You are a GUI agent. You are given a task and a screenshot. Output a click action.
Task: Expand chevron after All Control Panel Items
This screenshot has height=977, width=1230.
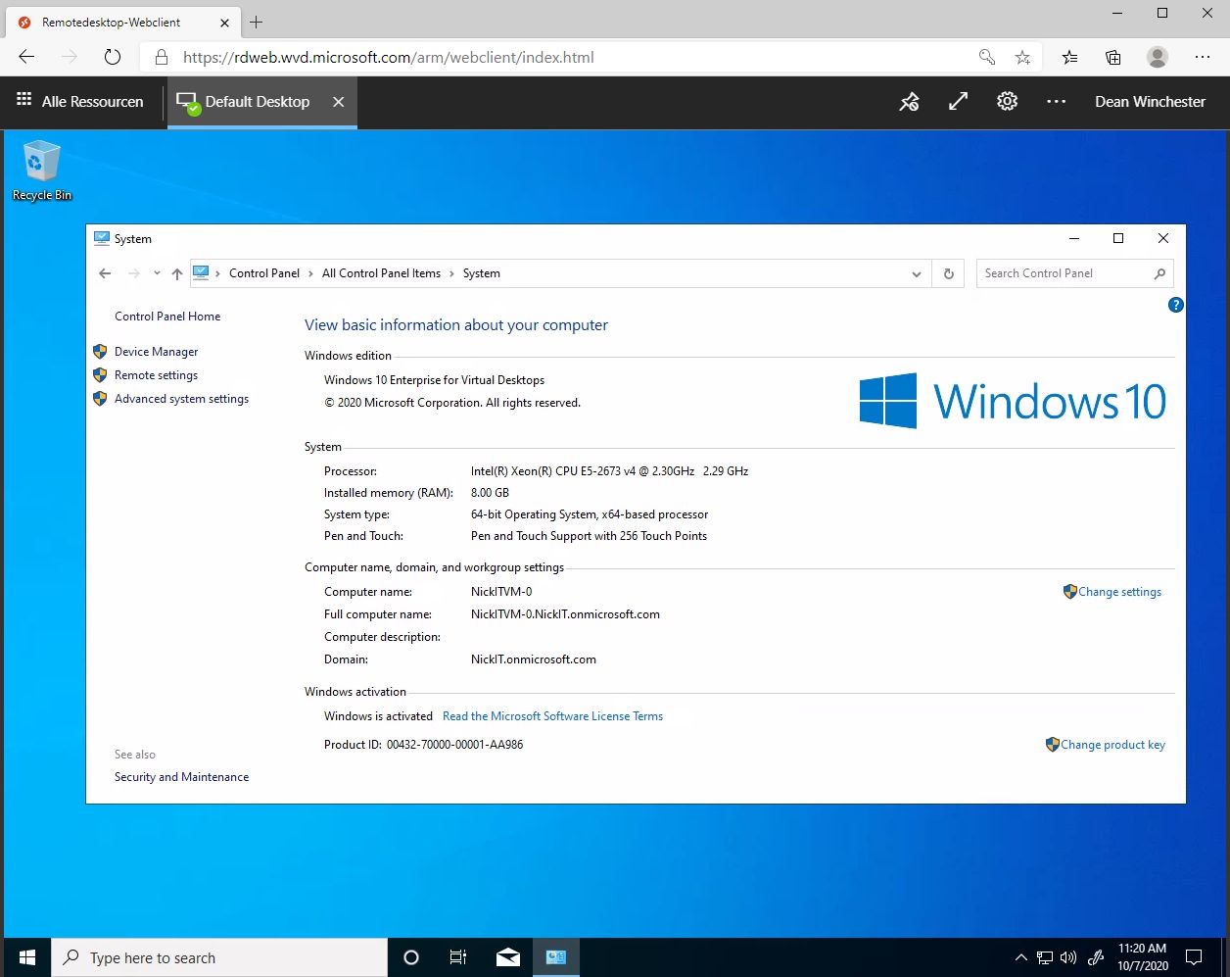click(x=451, y=273)
